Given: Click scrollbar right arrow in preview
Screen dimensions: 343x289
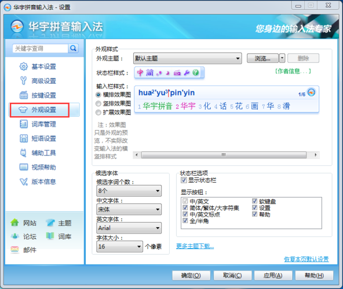Looking at the screenshot, I should 315,155.
